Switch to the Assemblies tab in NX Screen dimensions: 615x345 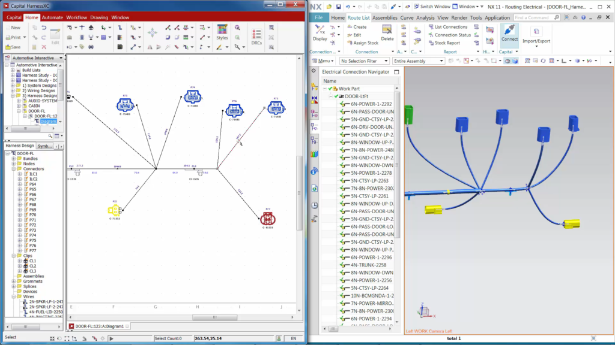[x=385, y=17]
